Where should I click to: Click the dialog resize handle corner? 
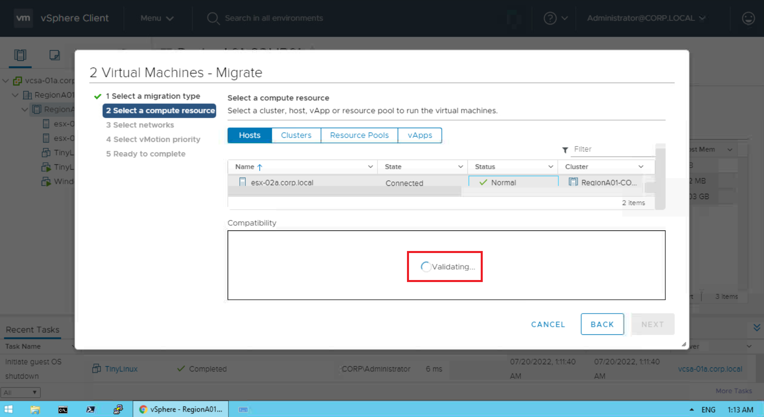coord(684,344)
